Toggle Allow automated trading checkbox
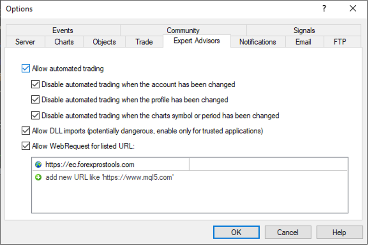The image size is (368, 245). point(26,69)
